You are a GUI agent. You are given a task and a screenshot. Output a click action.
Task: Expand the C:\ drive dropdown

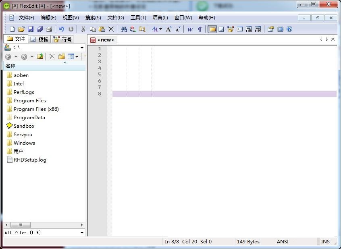coord(82,48)
